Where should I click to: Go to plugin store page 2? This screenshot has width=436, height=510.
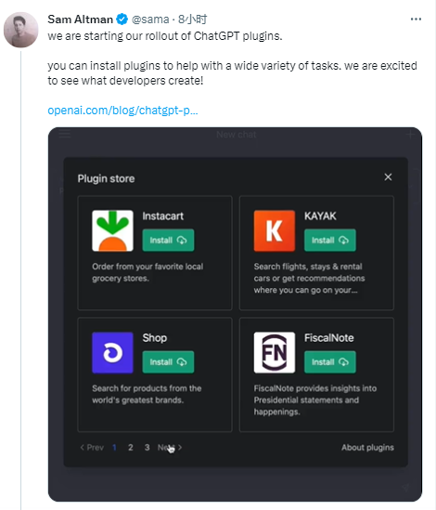(130, 448)
